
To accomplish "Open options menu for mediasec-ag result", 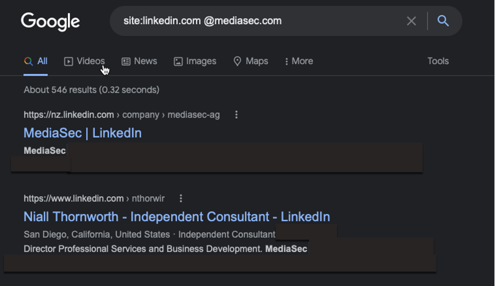I will [x=236, y=115].
